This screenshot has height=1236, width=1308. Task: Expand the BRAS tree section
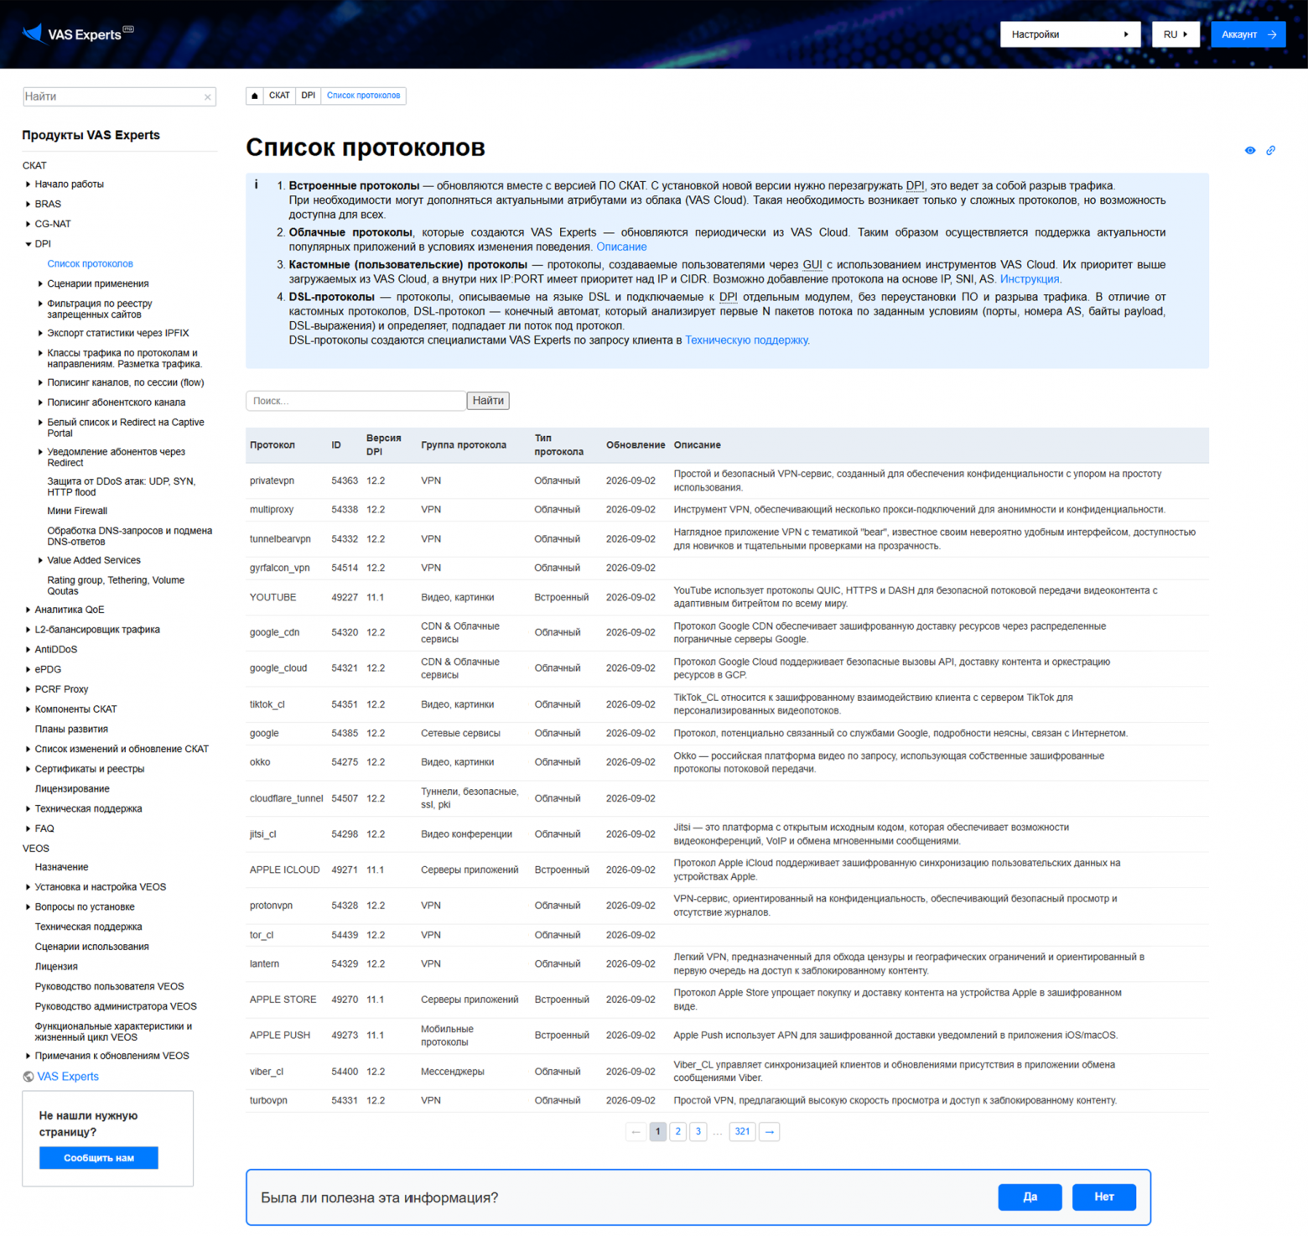tap(29, 204)
